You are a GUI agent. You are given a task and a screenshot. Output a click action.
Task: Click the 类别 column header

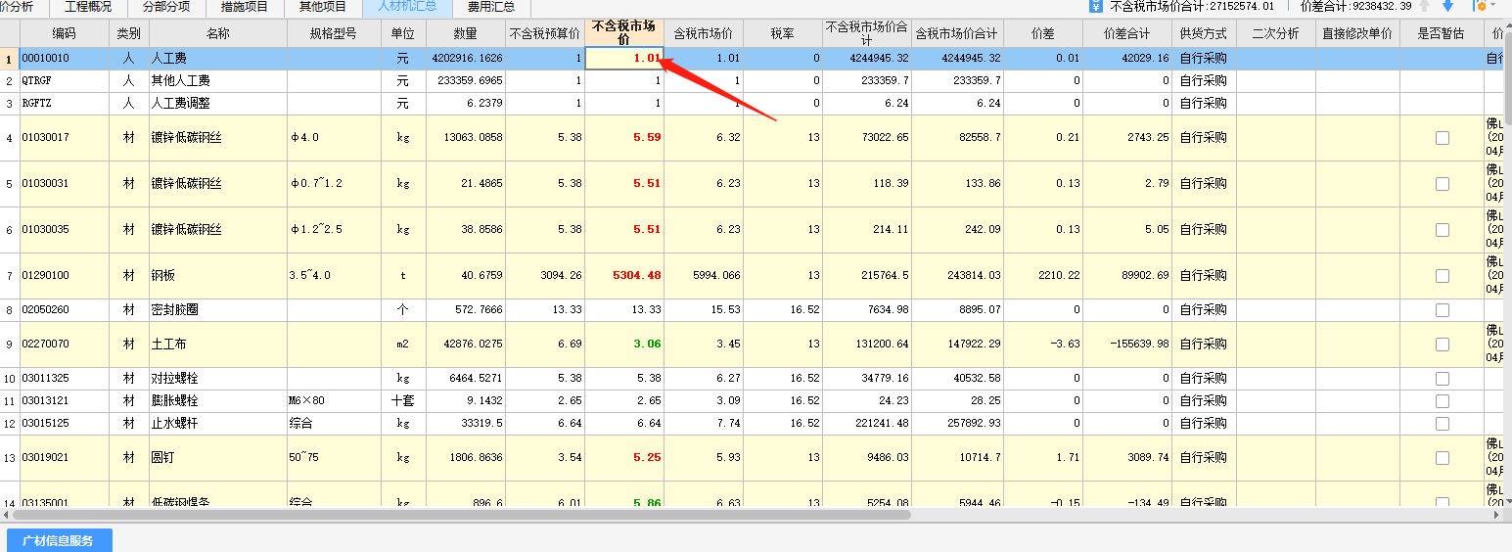pyautogui.click(x=129, y=33)
